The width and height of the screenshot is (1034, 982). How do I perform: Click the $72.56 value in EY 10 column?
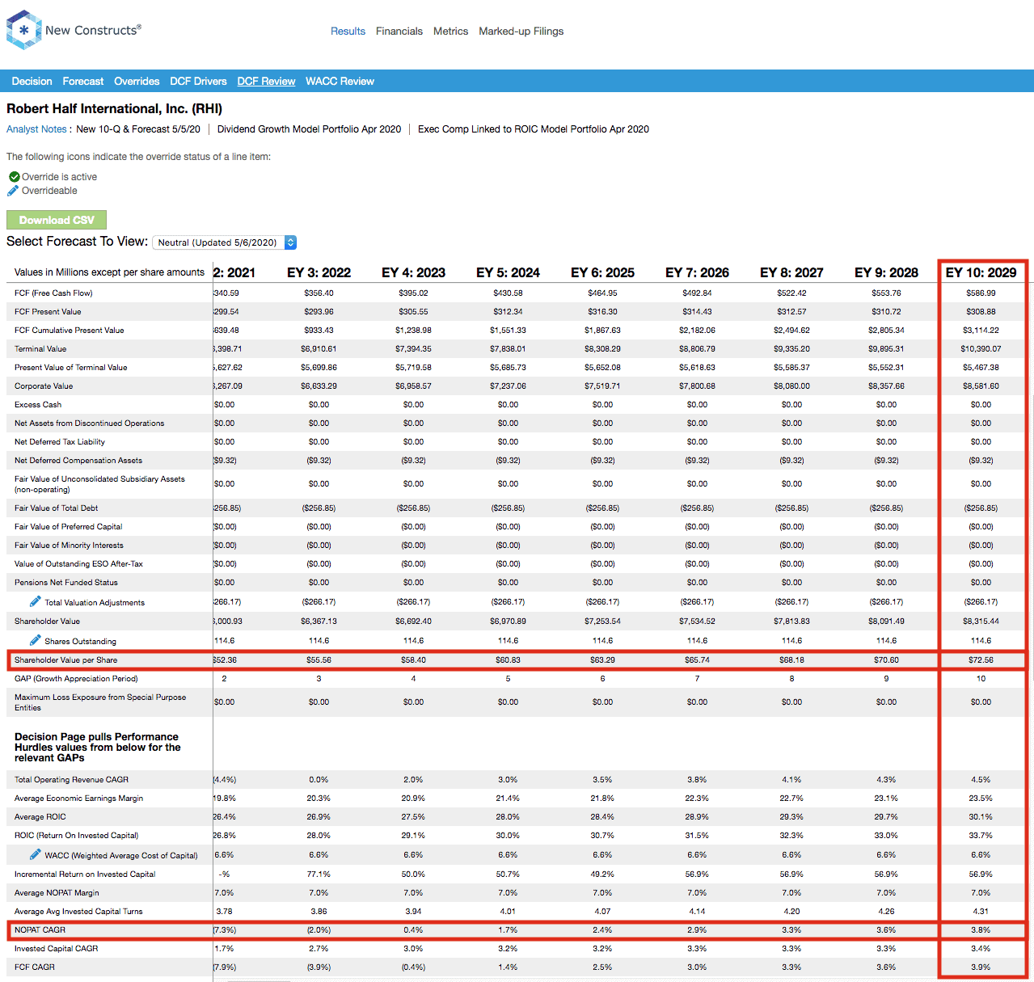[981, 660]
